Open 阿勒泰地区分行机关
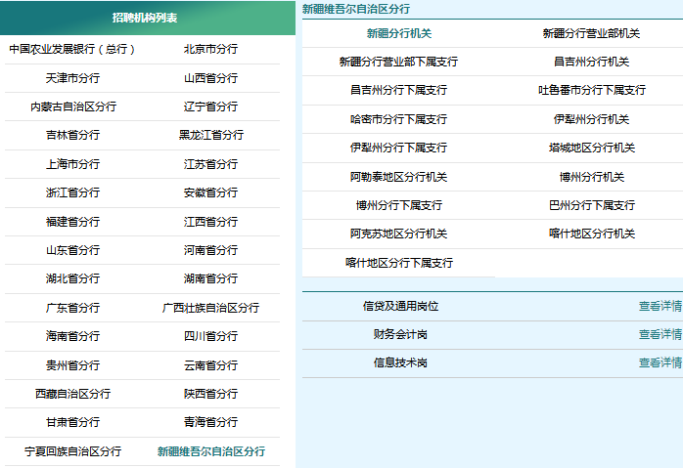This screenshot has width=683, height=468. (x=398, y=177)
